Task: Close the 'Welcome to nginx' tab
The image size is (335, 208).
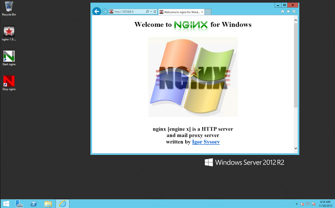Action: [202, 12]
